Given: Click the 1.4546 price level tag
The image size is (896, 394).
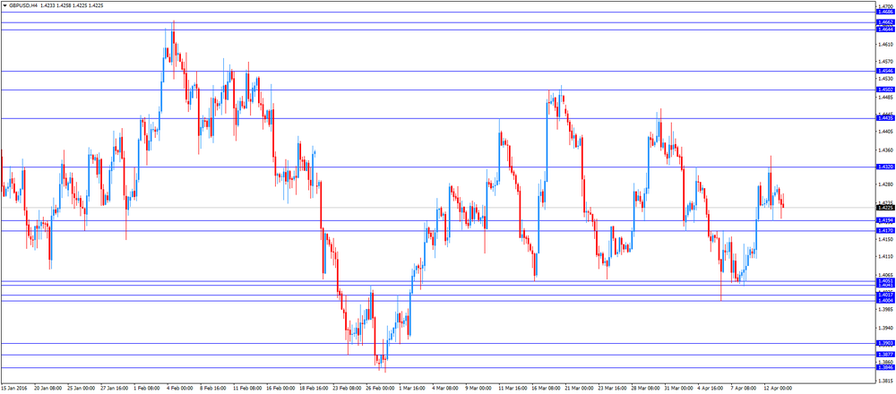Looking at the screenshot, I should point(884,72).
